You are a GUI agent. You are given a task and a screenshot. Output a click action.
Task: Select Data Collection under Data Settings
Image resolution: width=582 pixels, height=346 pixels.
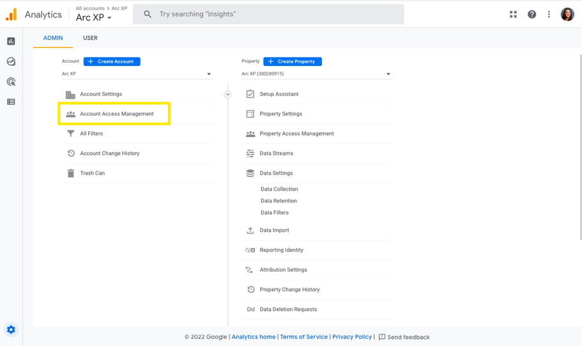[x=279, y=189]
